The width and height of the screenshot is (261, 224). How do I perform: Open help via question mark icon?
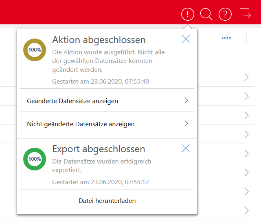pos(225,15)
